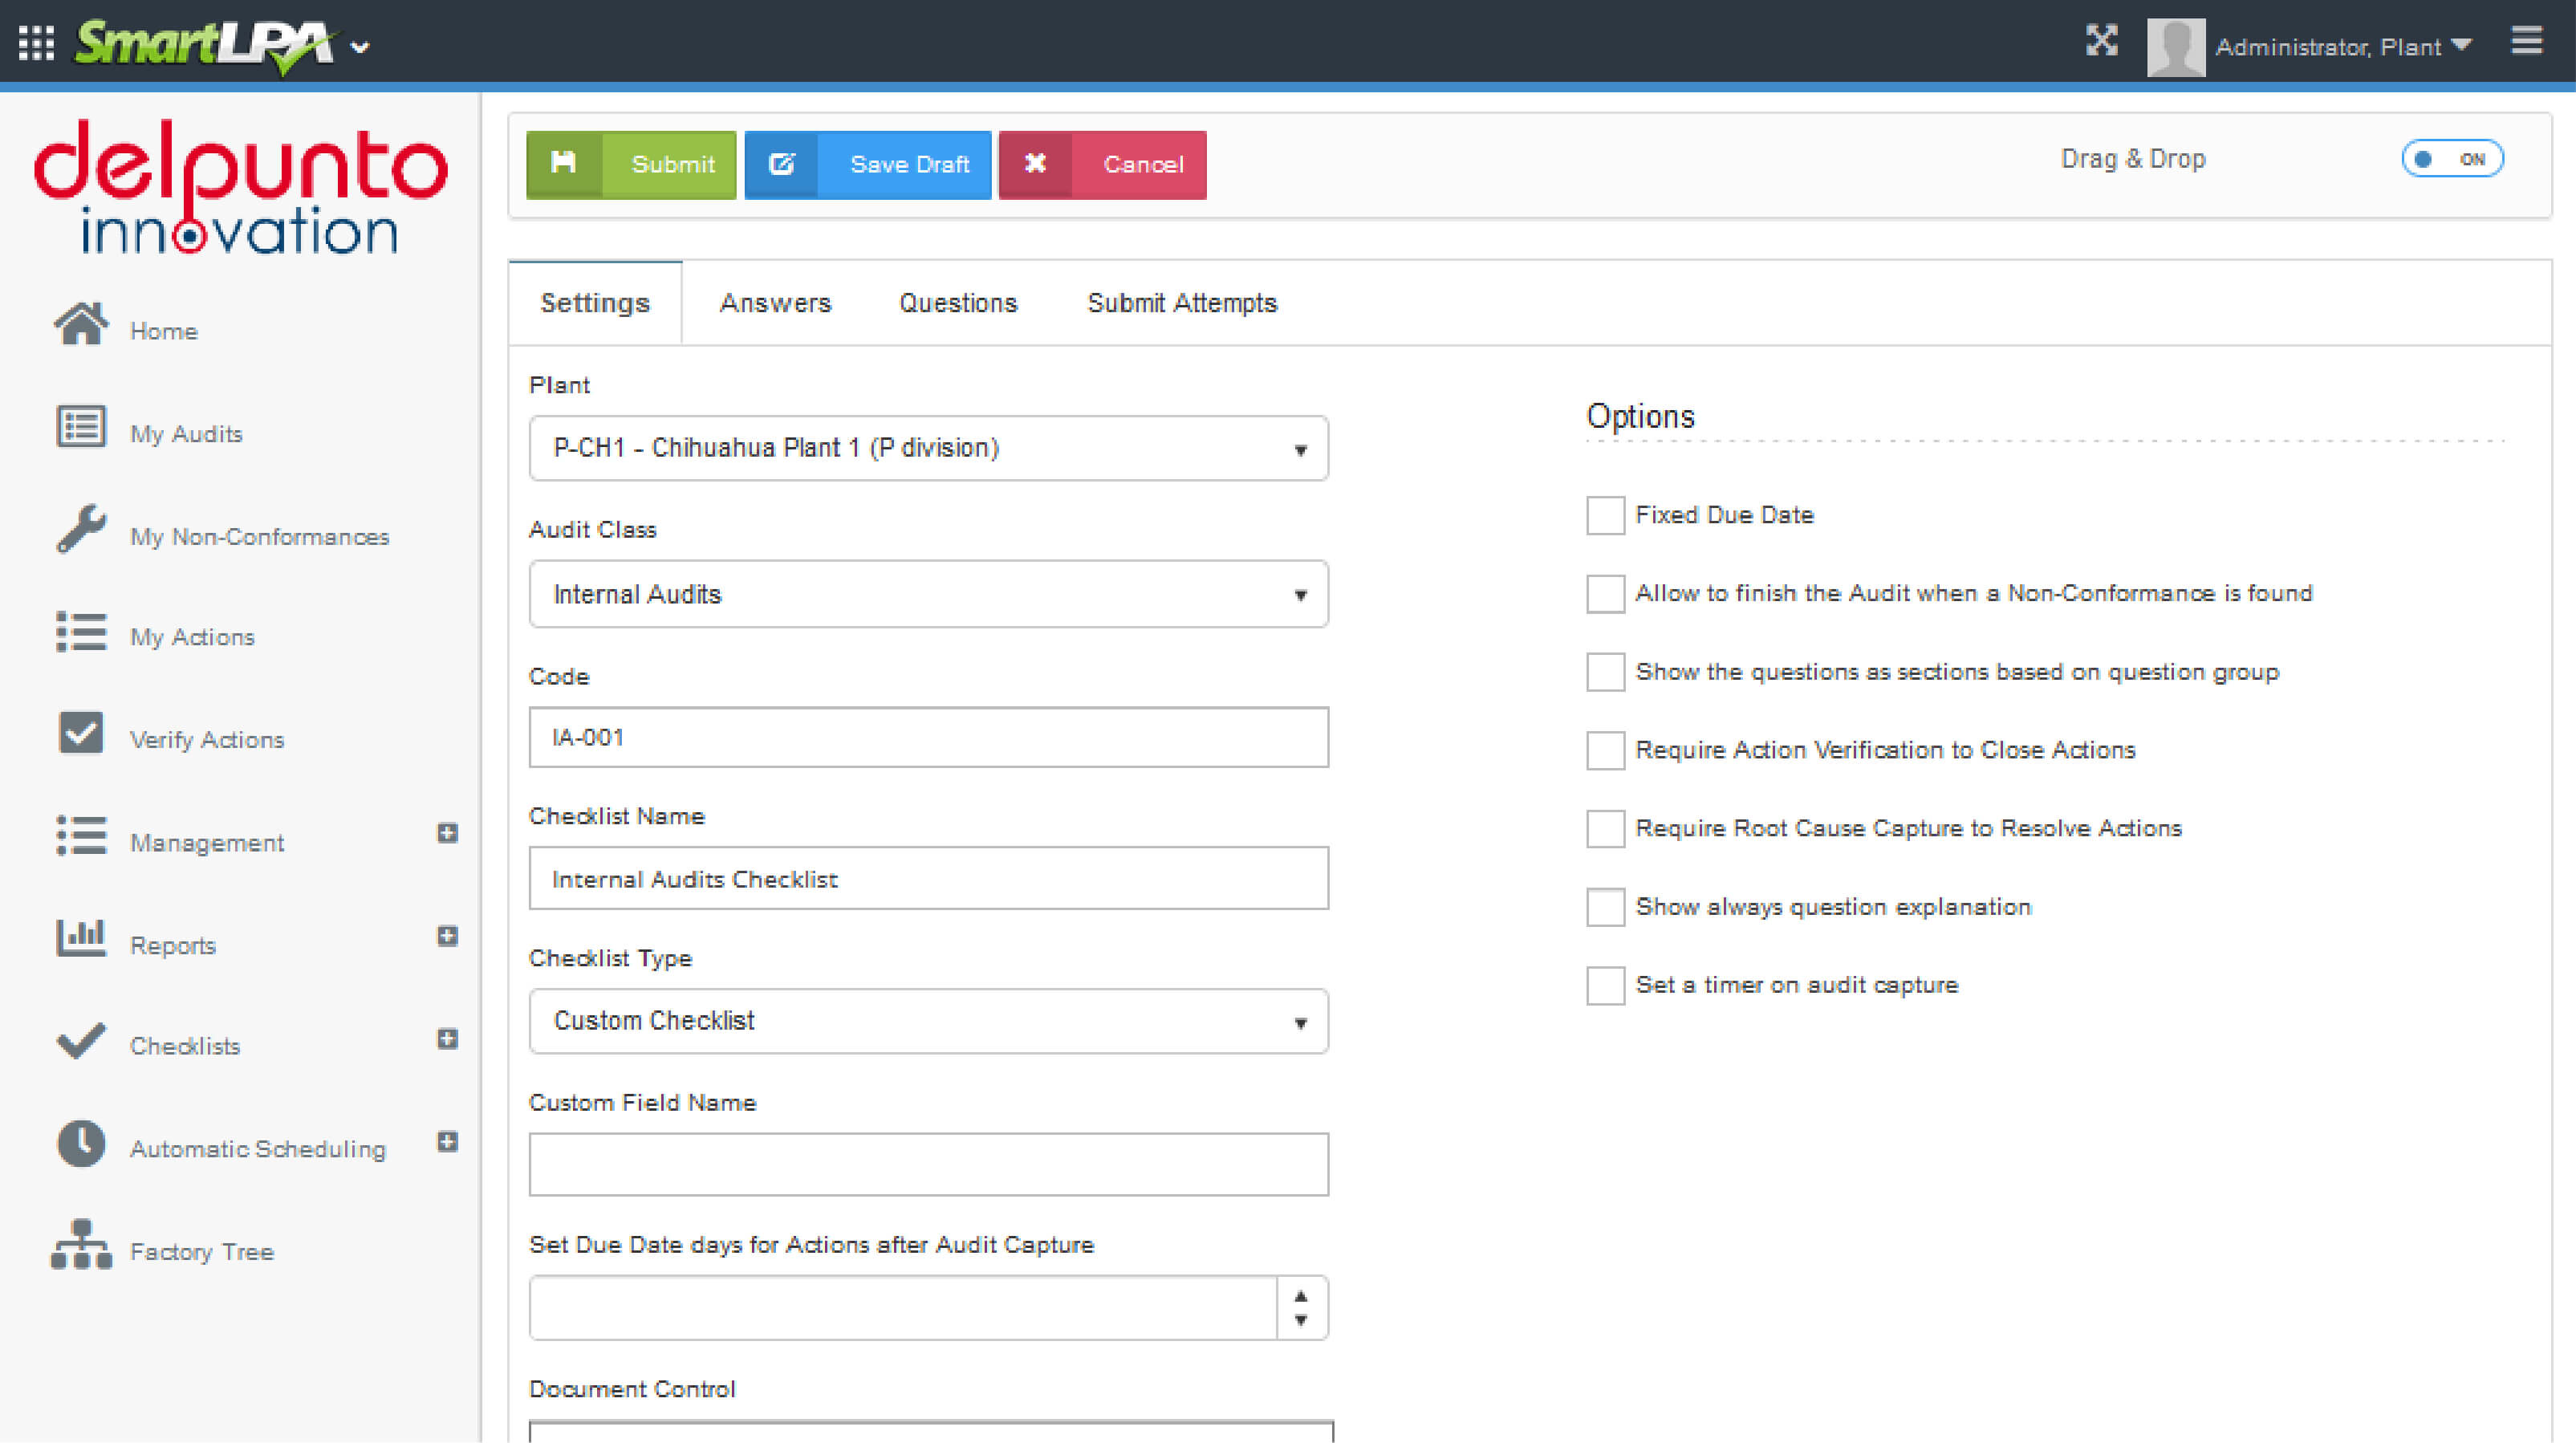
Task: Expand the Automatic Scheduling submenu plus
Action: click(x=447, y=1142)
